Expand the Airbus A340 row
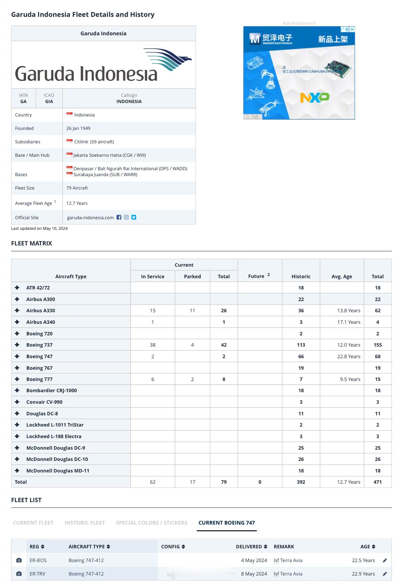The width and height of the screenshot is (403, 583). point(17,322)
